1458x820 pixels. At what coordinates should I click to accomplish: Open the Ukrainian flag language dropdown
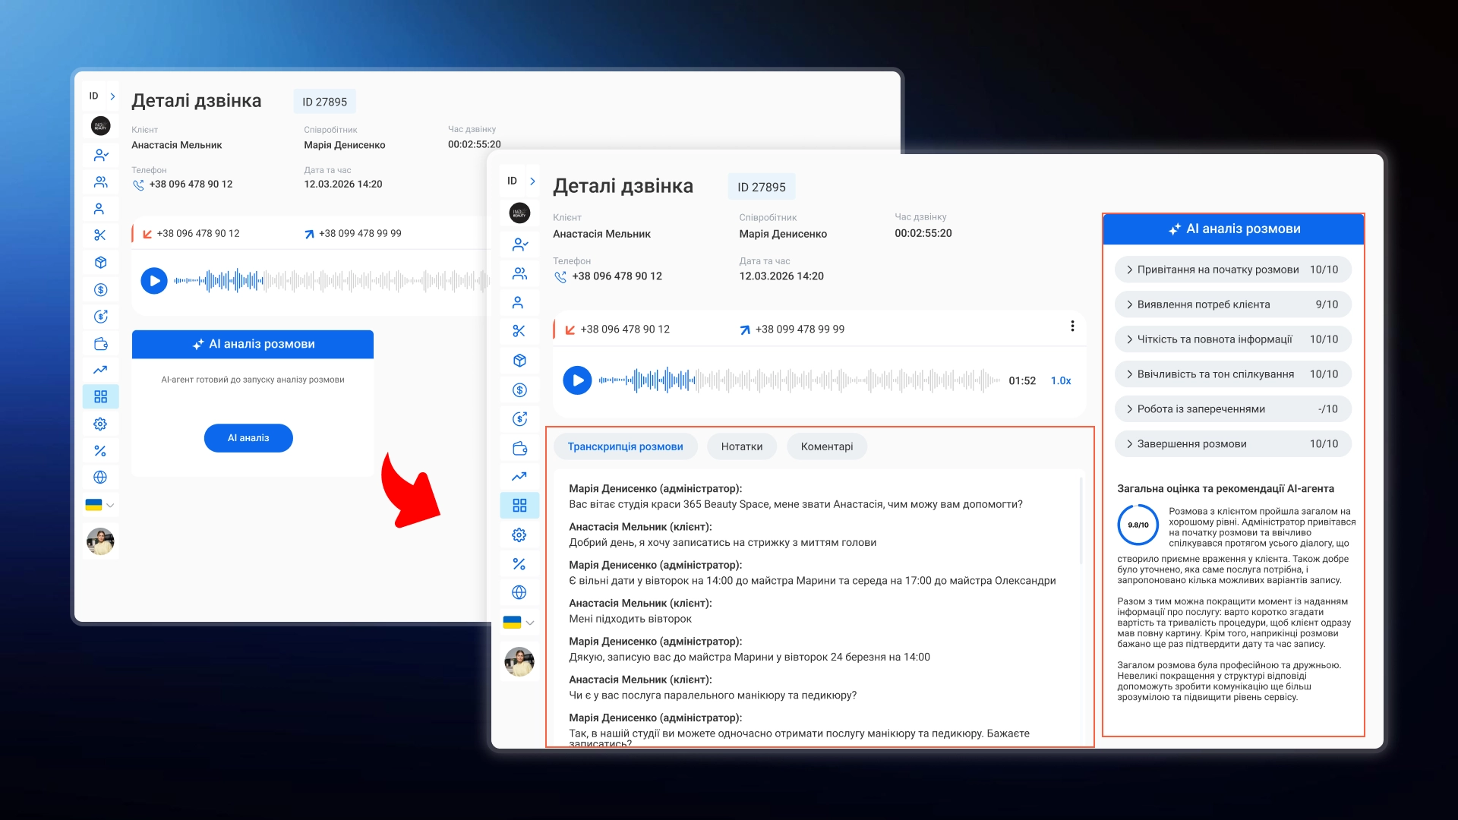coord(519,622)
